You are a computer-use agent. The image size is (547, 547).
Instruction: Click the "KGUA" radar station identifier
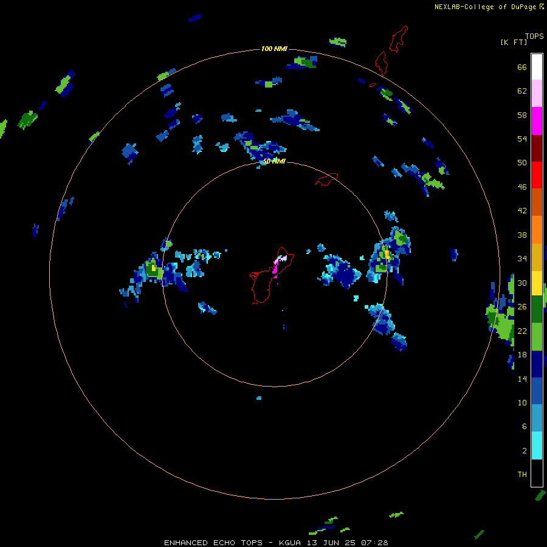(291, 543)
